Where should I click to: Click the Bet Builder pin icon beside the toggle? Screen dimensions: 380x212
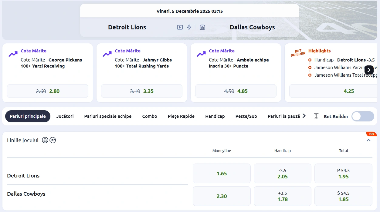pos(316,116)
